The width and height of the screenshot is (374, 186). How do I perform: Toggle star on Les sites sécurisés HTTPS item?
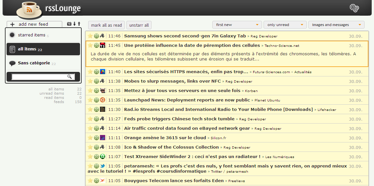click(90, 72)
